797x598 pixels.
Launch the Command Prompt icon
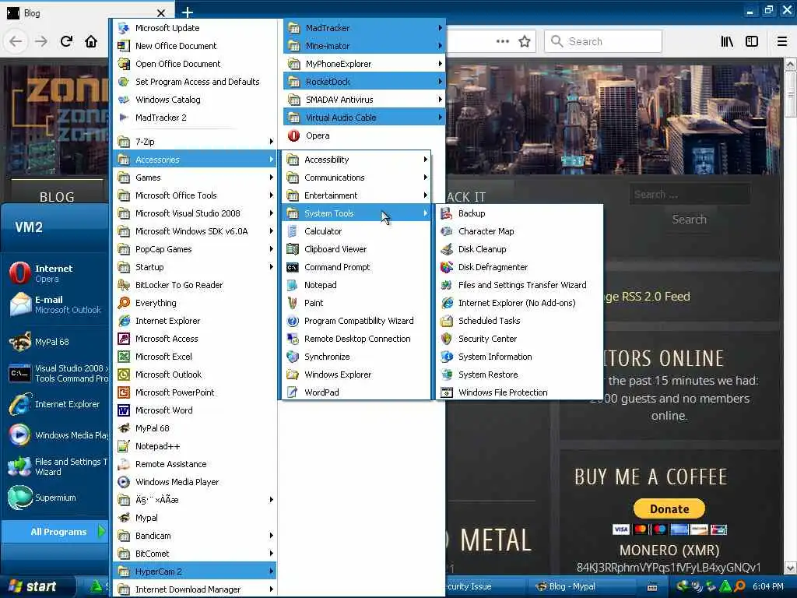point(293,267)
